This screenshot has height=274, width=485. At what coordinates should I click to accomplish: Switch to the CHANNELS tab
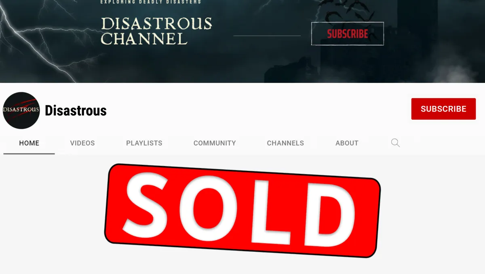285,143
